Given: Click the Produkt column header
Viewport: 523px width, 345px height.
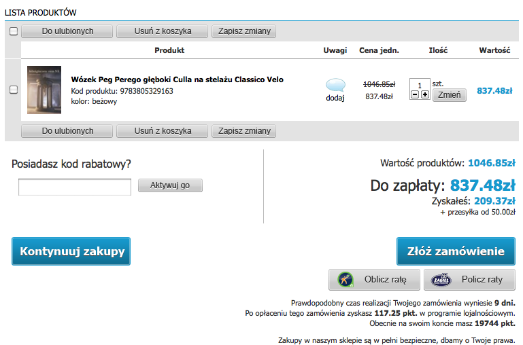Looking at the screenshot, I should (169, 50).
